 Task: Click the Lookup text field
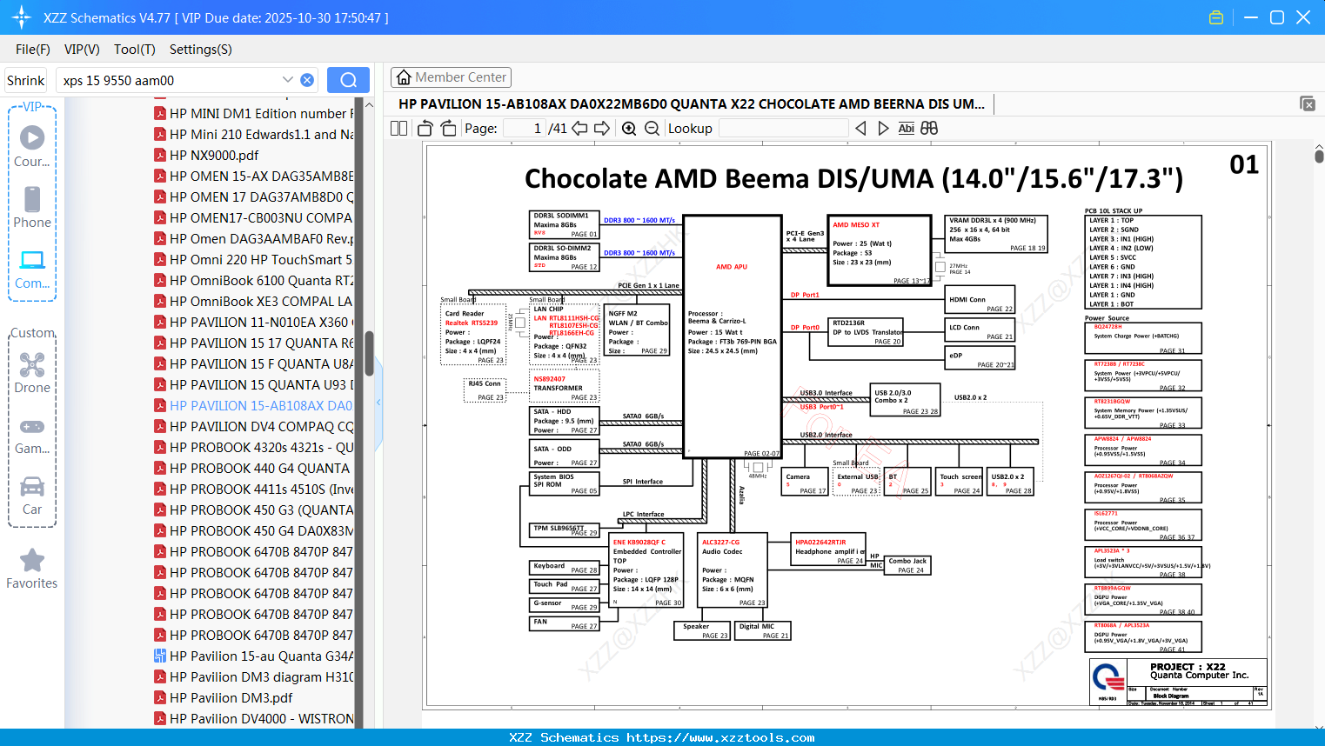coord(783,128)
